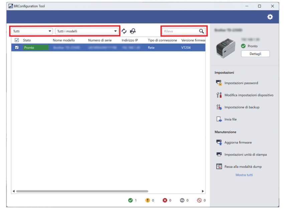
Task: Maximize the BRConfiguration Tool window
Action: [x=259, y=6]
